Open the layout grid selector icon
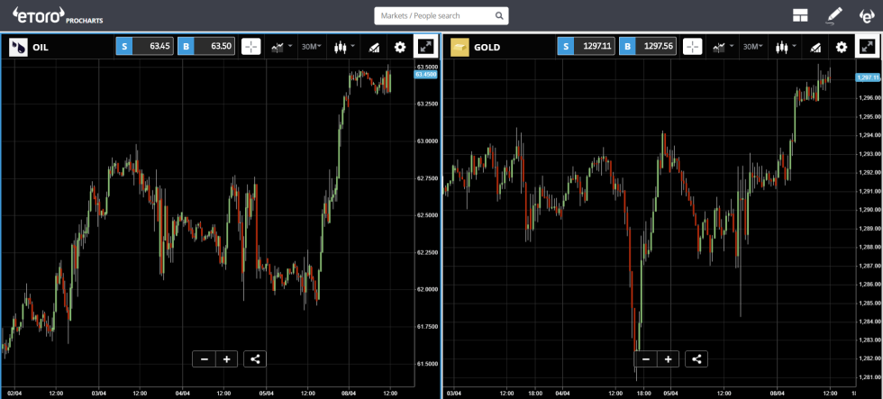This screenshot has height=399, width=883. [799, 15]
